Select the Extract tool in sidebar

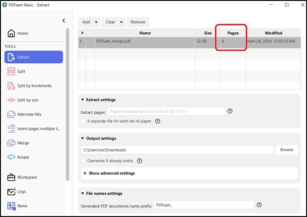tap(34, 57)
